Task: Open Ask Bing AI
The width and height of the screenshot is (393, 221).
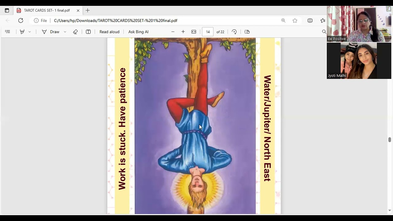Action: 138,32
